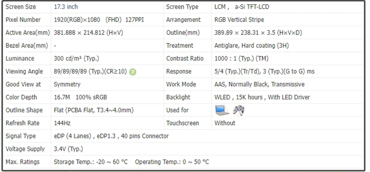Viewport: 370px width, 172px height.
Task: Select the 16.7M 100% sRGB color depth
Action: point(80,97)
